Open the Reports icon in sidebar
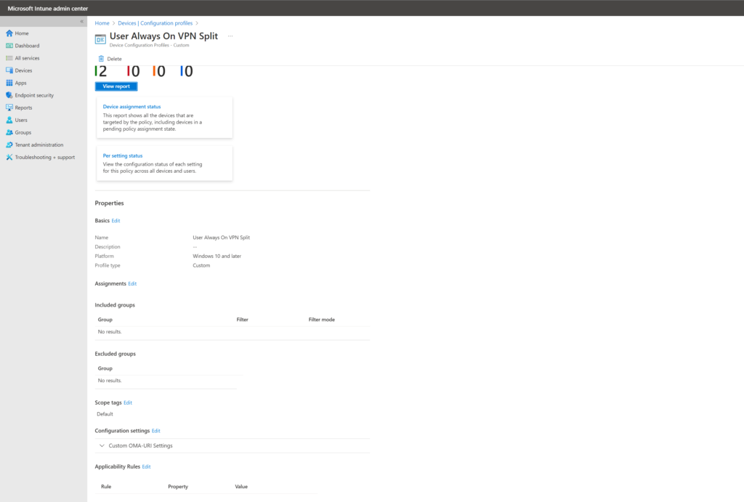This screenshot has width=744, height=502. point(9,108)
